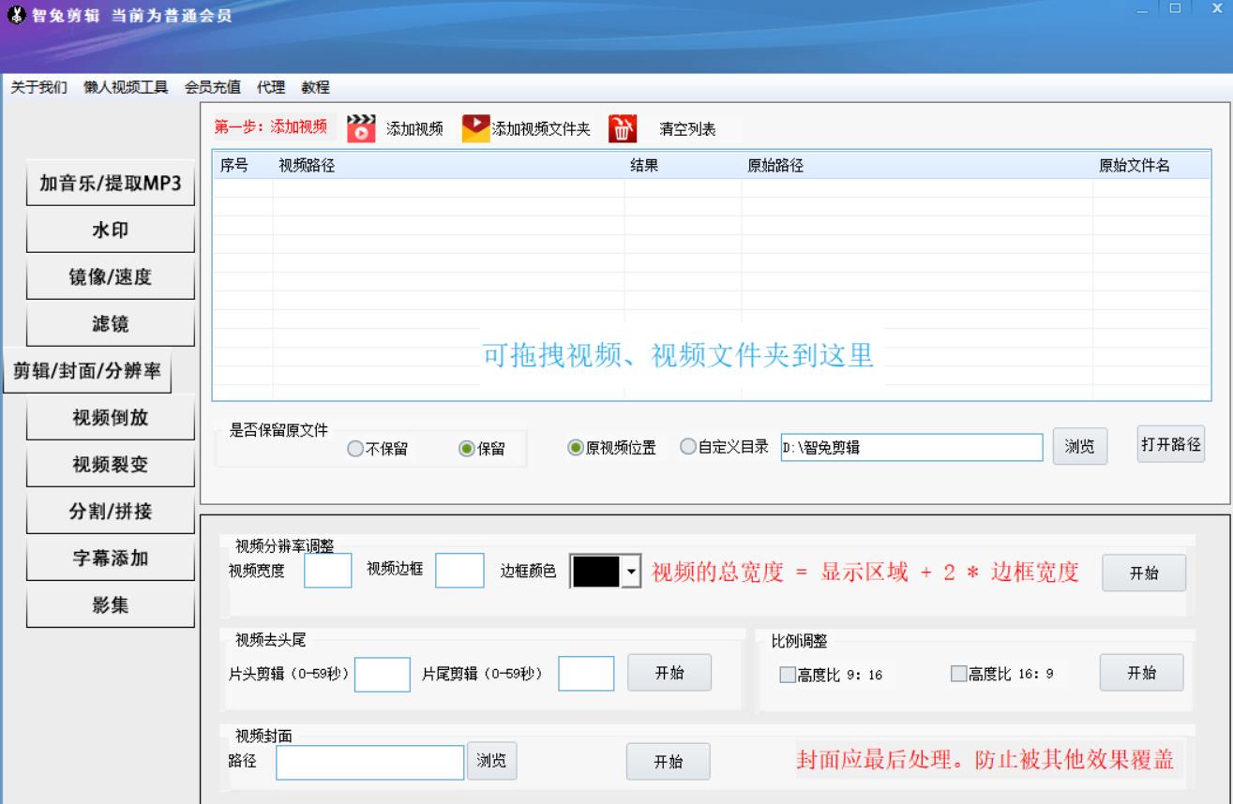This screenshot has height=804, width=1233.
Task: Click the 封面应最后处理 red notice text
Action: click(x=985, y=760)
